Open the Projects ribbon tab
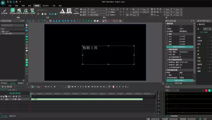This screenshot has width=212, height=120. pos(10,6)
